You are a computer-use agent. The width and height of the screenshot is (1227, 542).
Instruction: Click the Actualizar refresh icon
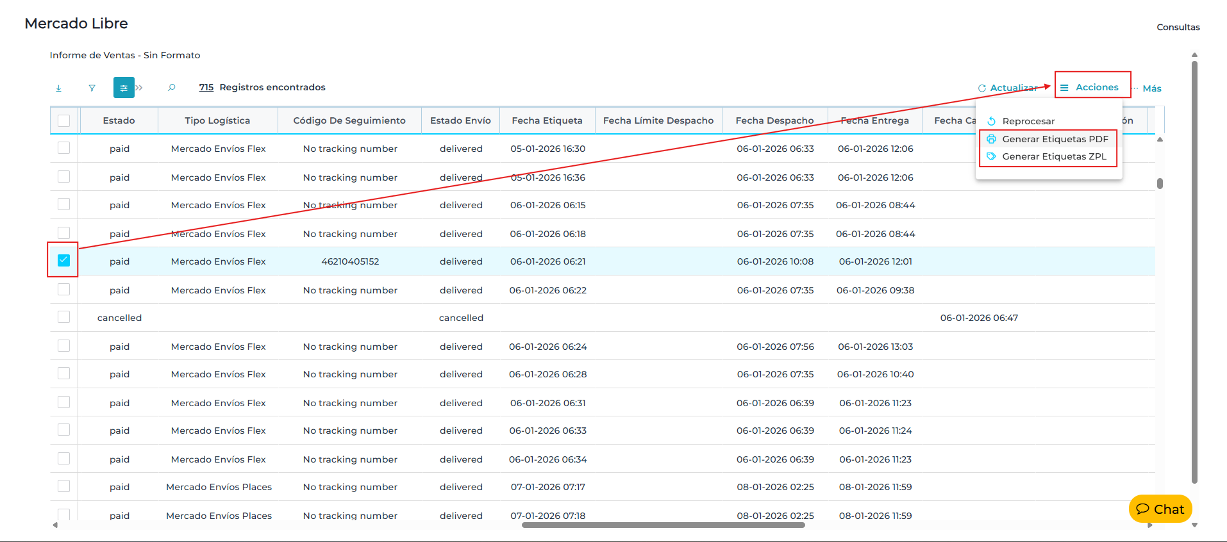tap(981, 88)
